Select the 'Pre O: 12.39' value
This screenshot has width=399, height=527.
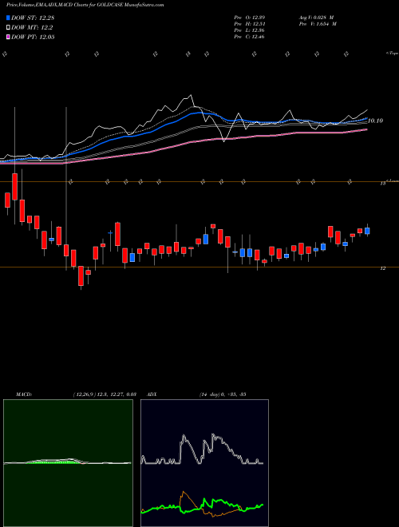(249, 18)
